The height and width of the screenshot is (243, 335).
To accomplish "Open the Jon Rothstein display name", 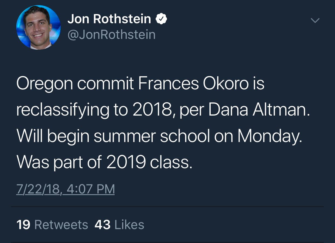I will 109,19.
